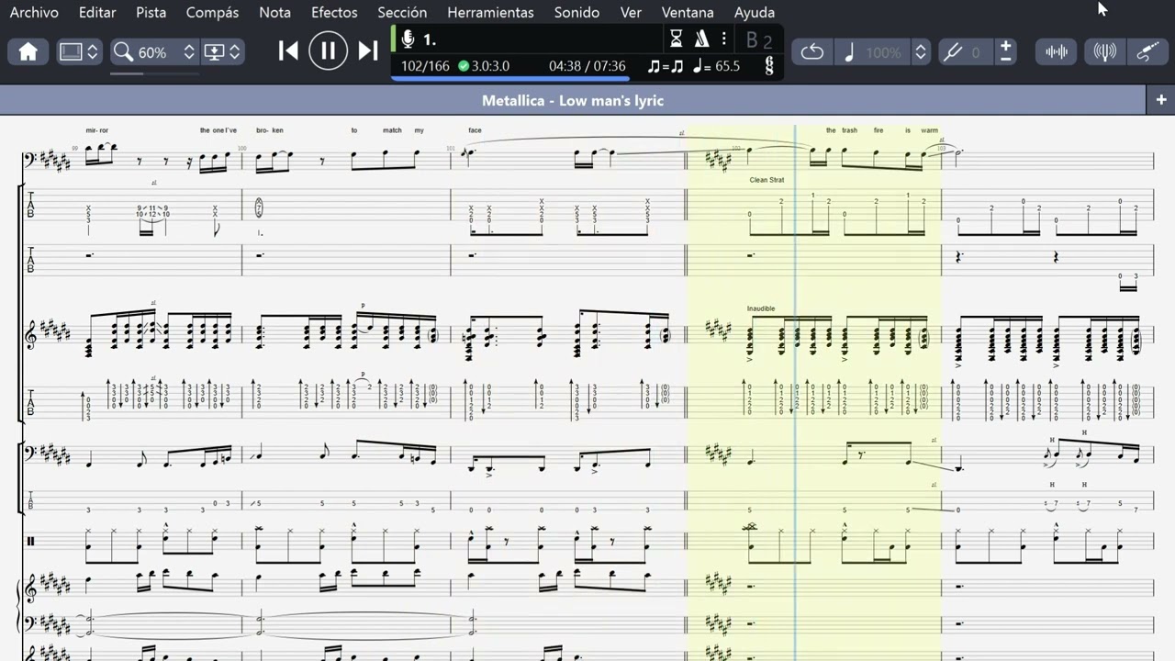Open the layout view mode stepper arrows
The height and width of the screenshot is (661, 1175).
[x=93, y=52]
